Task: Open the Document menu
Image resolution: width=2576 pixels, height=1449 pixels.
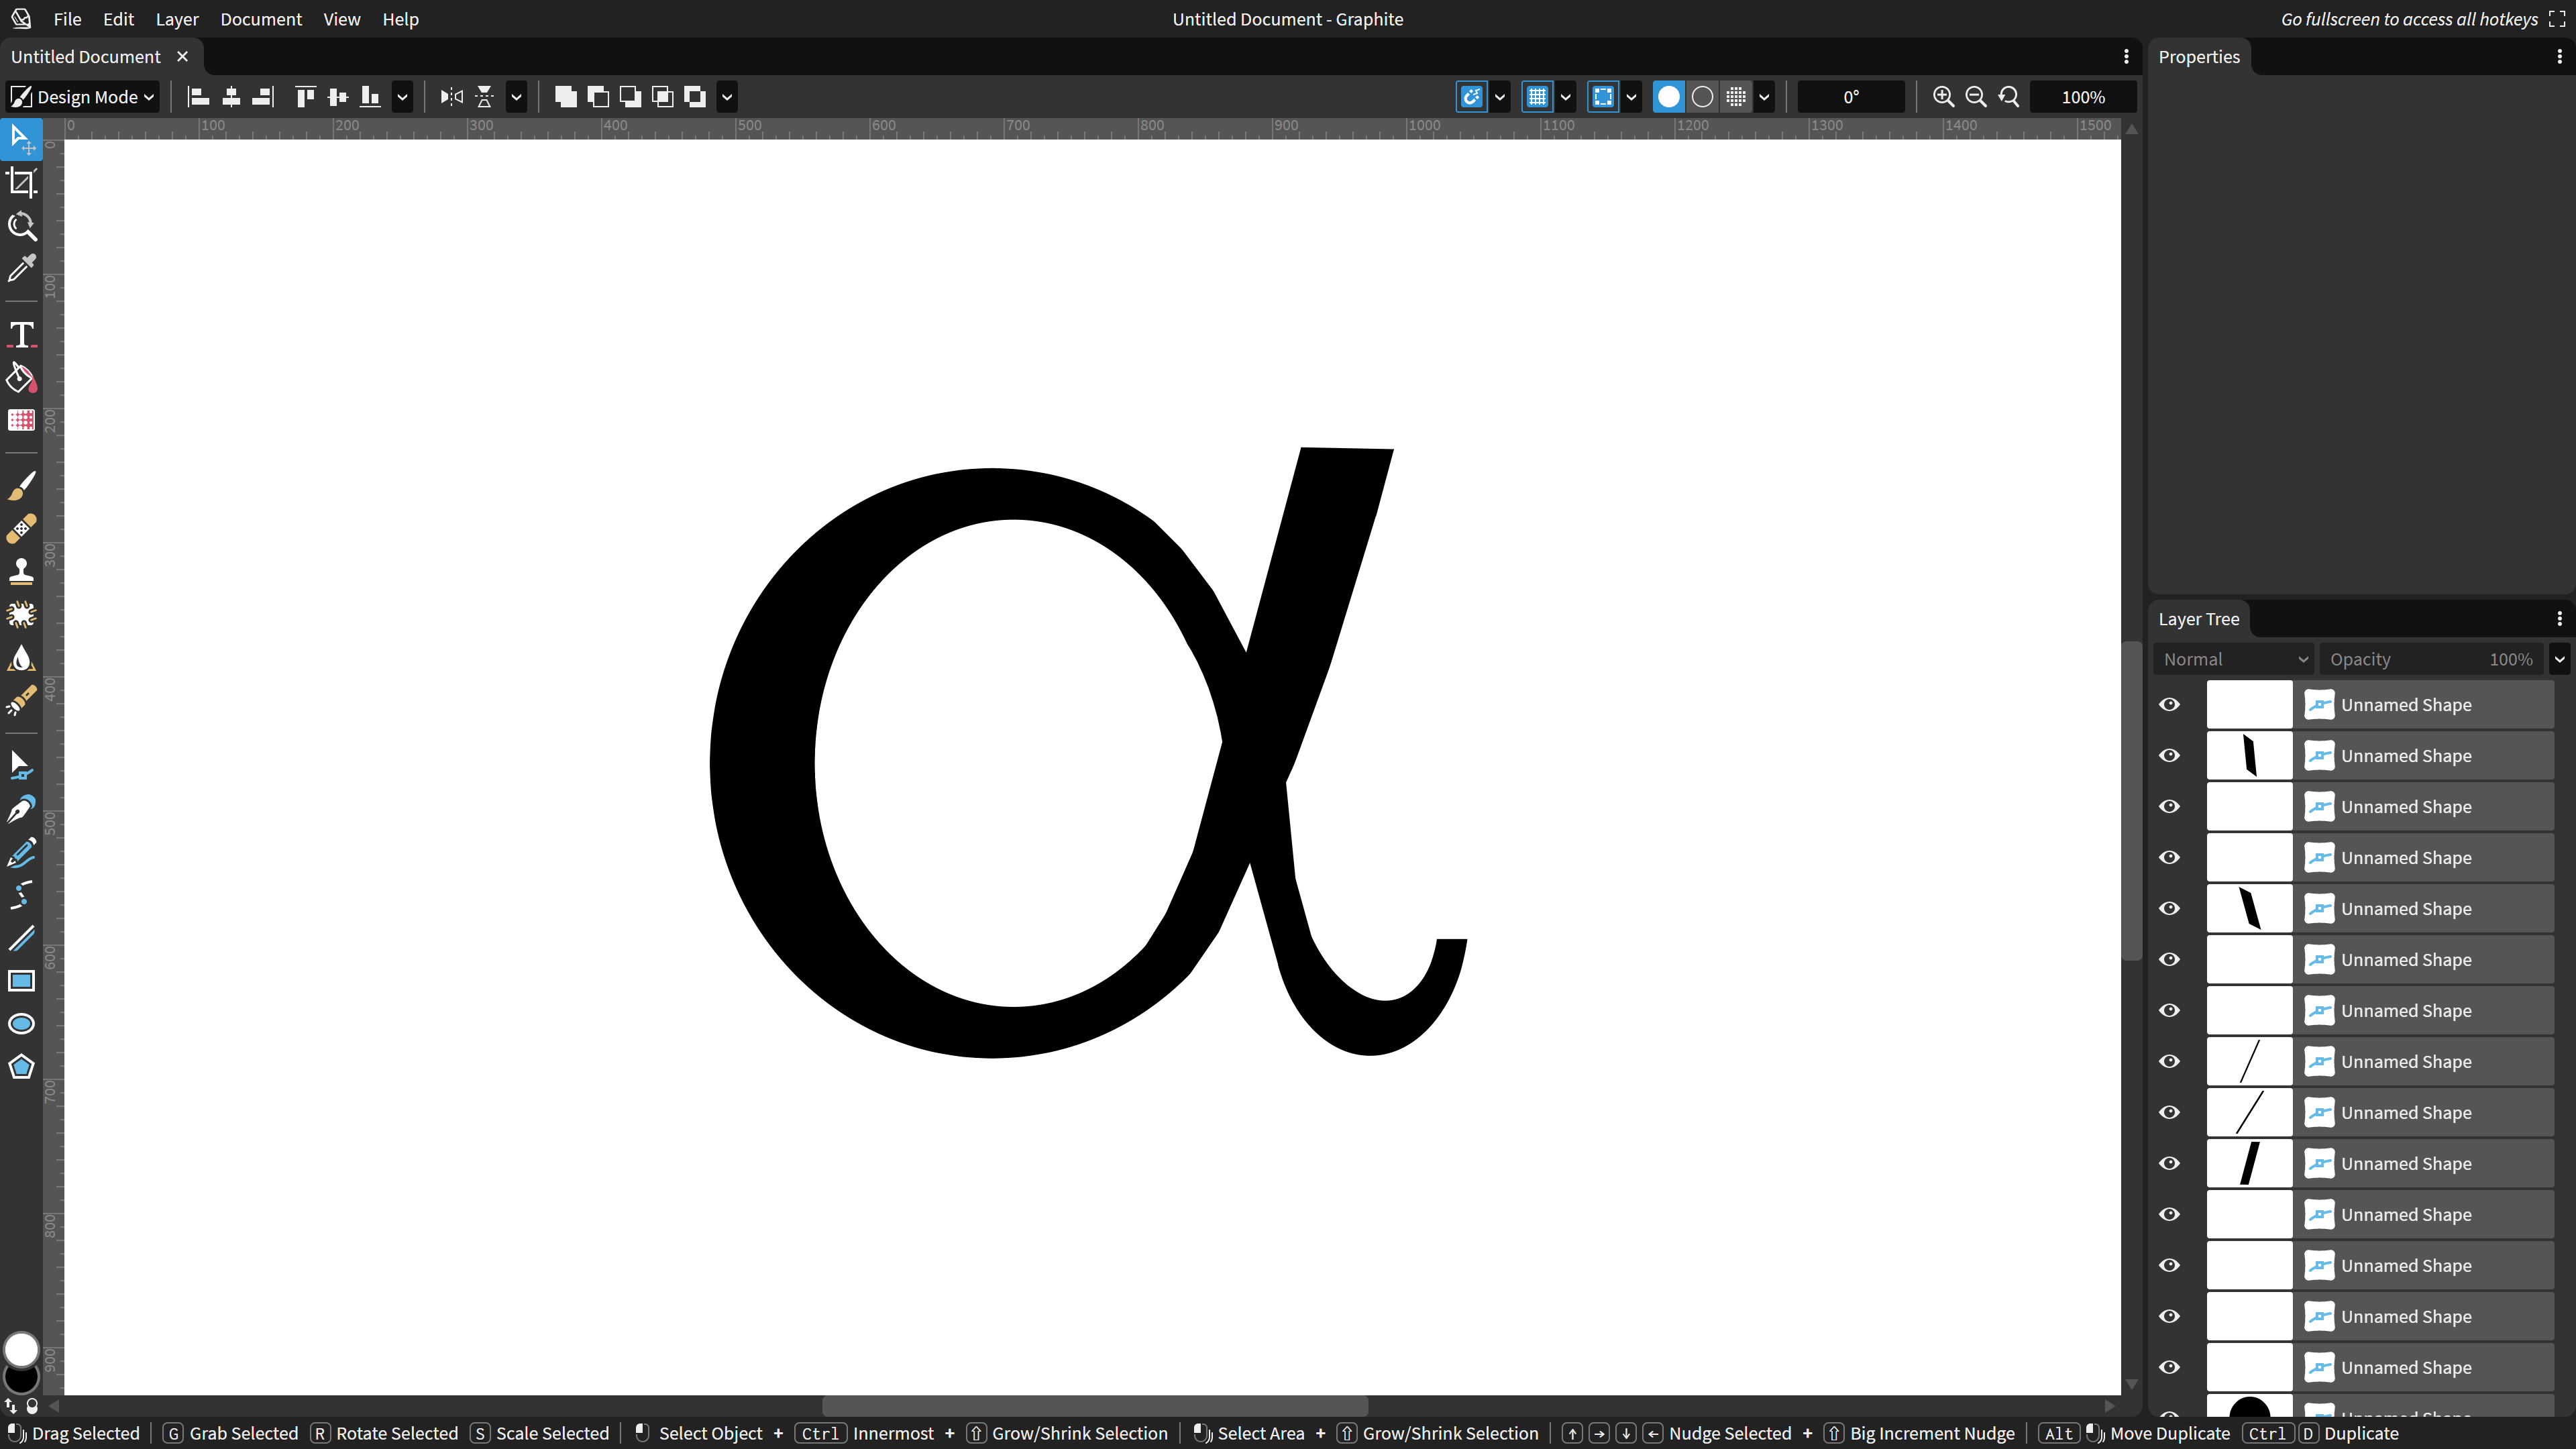Action: (261, 19)
